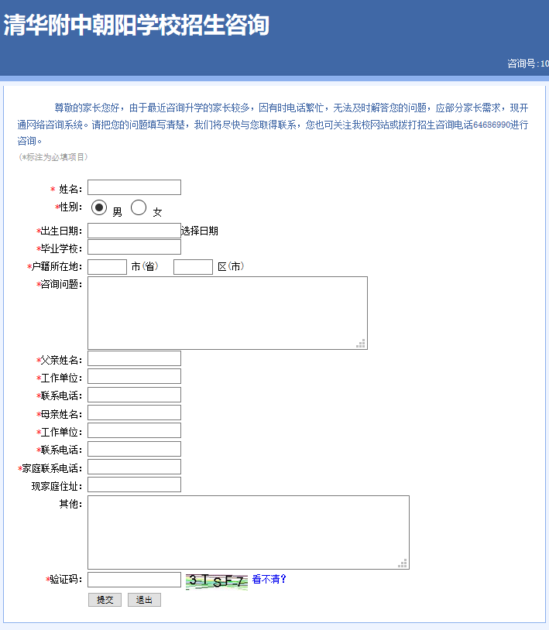The height and width of the screenshot is (630, 549).
Task: Click the mother's 联系电话 phone field
Action: 134,449
